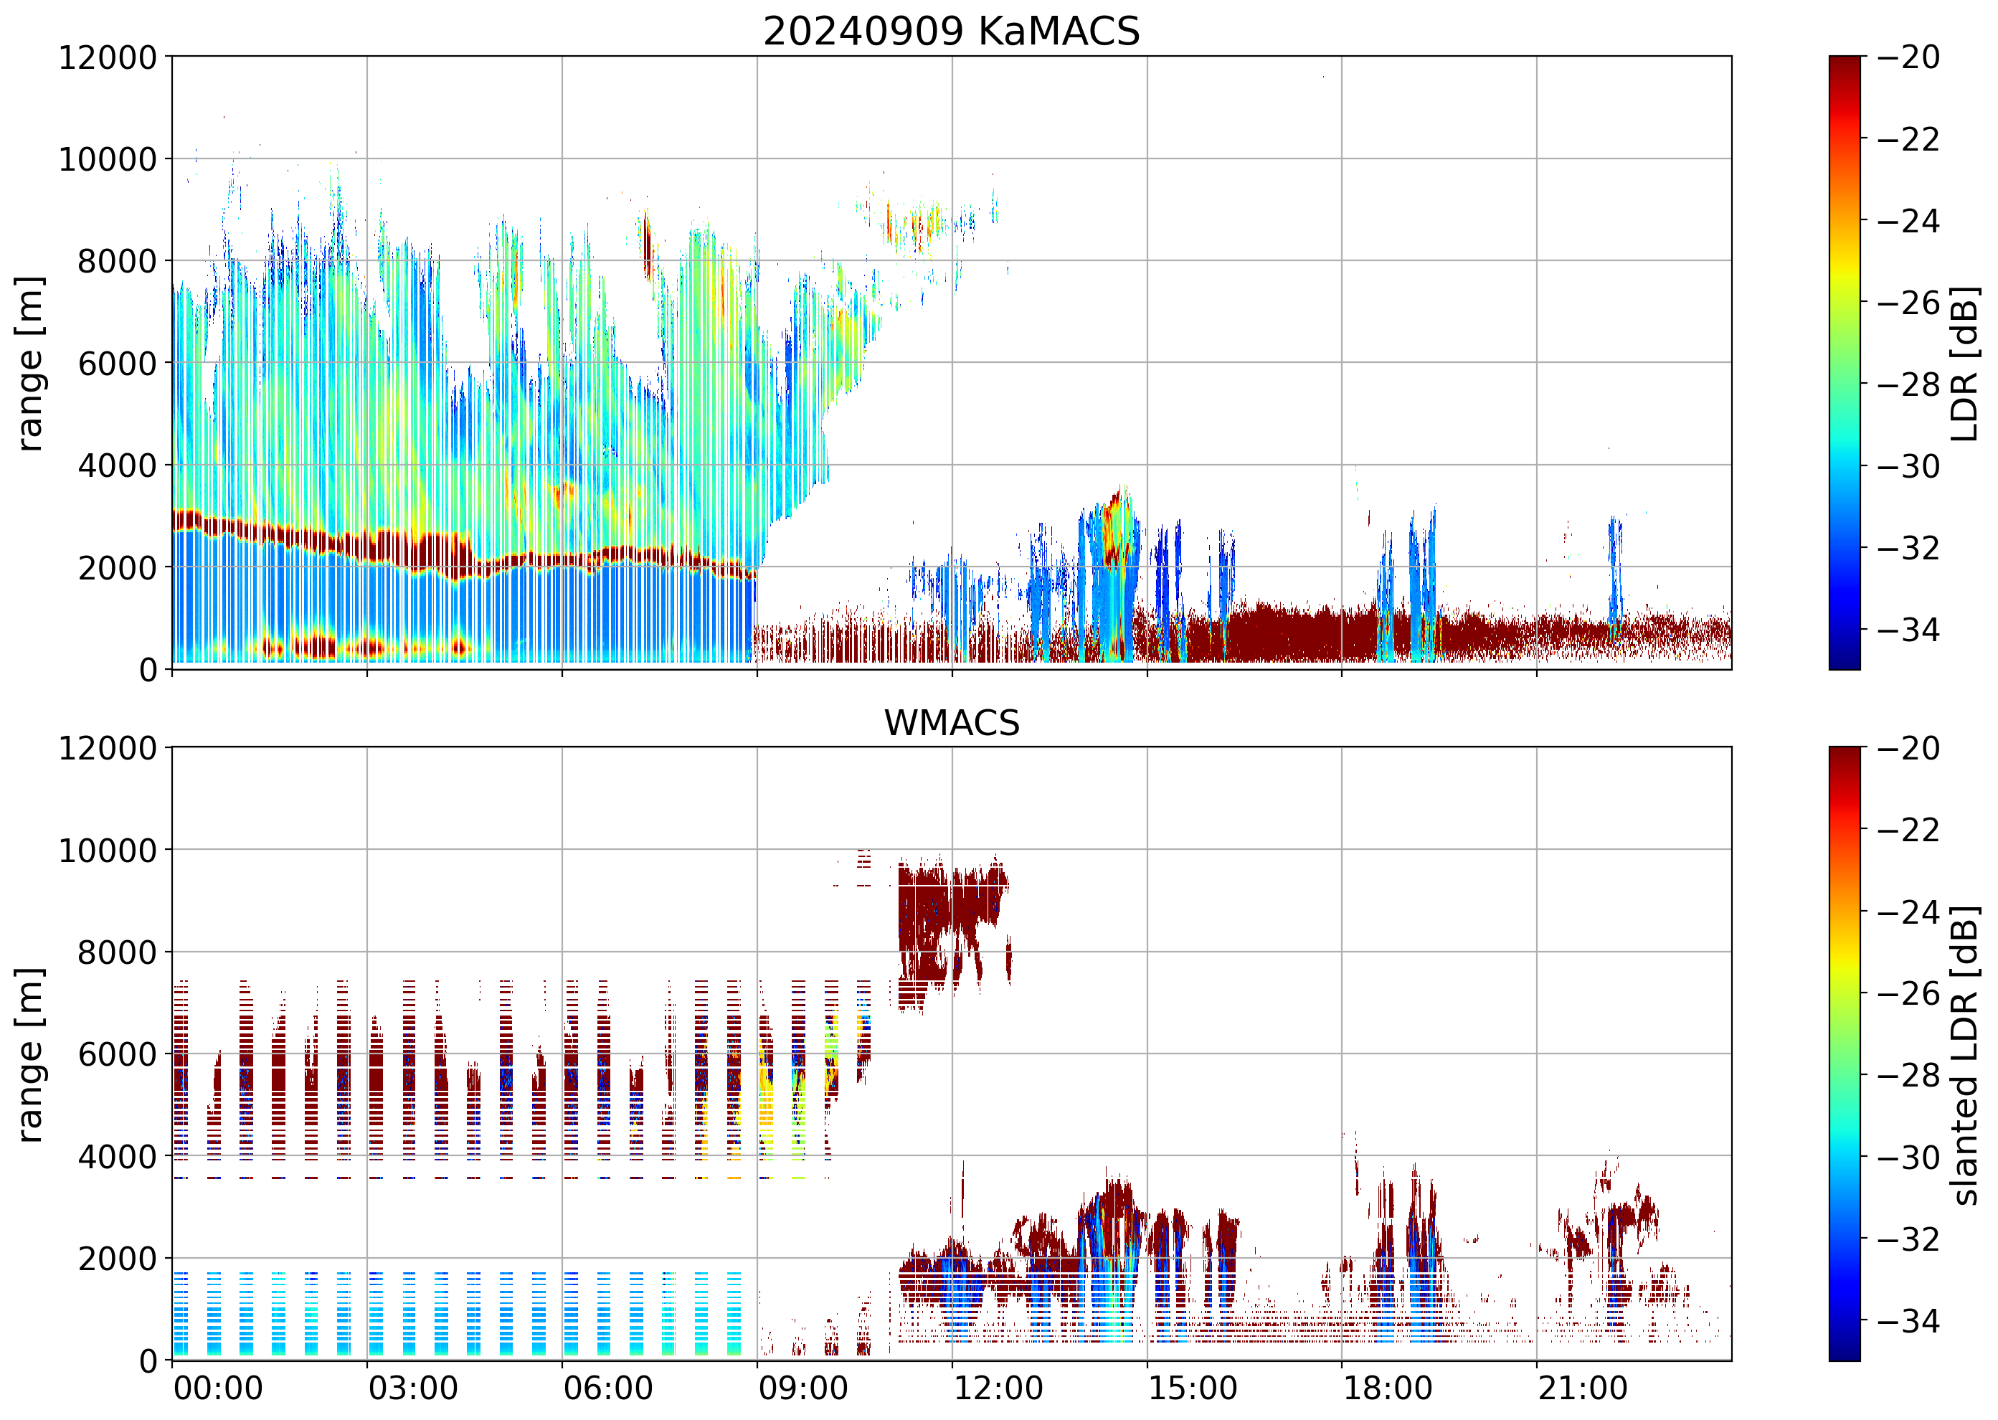
Task: Click the WMACS subplot title
Action: pos(952,723)
